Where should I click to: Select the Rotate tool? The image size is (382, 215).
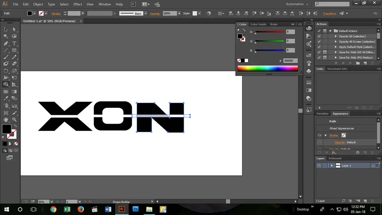[6, 71]
